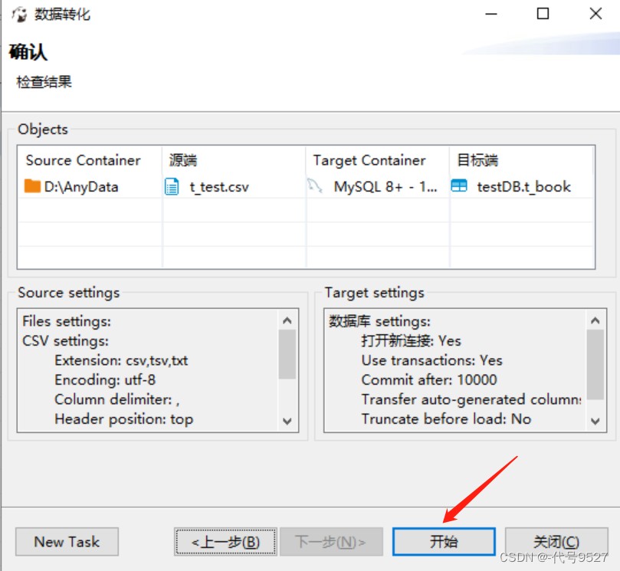The width and height of the screenshot is (620, 571).
Task: Click the 'Use transactions: Yes' line
Action: pyautogui.click(x=431, y=361)
